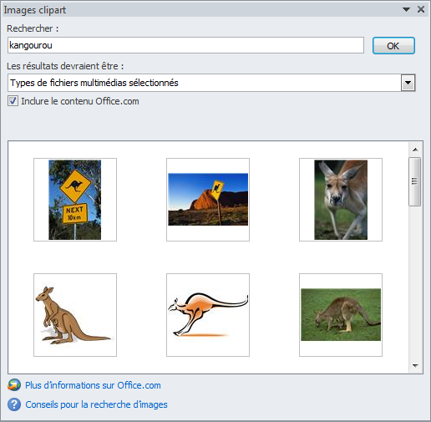
Task: Select the kangaroo face close-up photo thumbnail
Action: pos(341,200)
